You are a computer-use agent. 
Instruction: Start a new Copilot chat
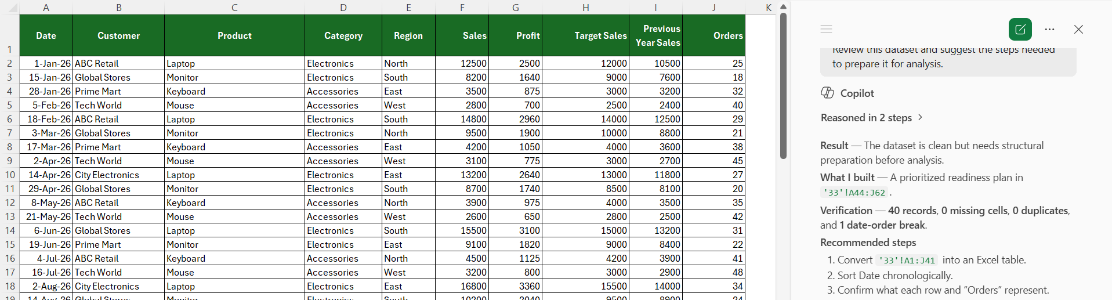1020,30
